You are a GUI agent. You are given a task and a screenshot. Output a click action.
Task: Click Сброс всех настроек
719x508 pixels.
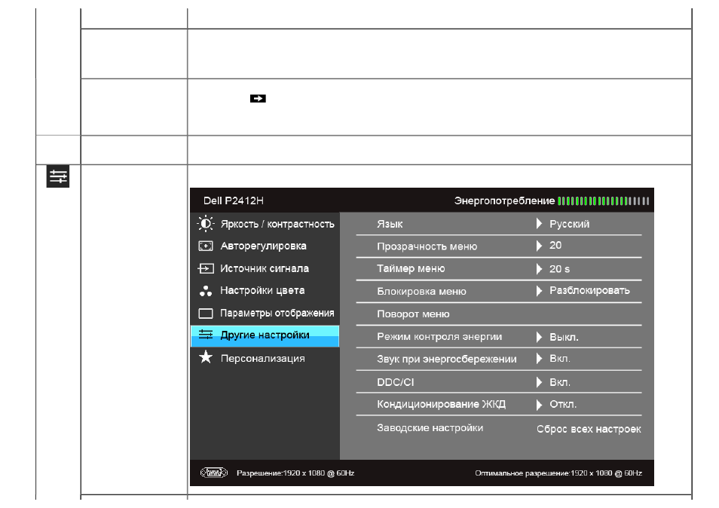click(x=589, y=429)
